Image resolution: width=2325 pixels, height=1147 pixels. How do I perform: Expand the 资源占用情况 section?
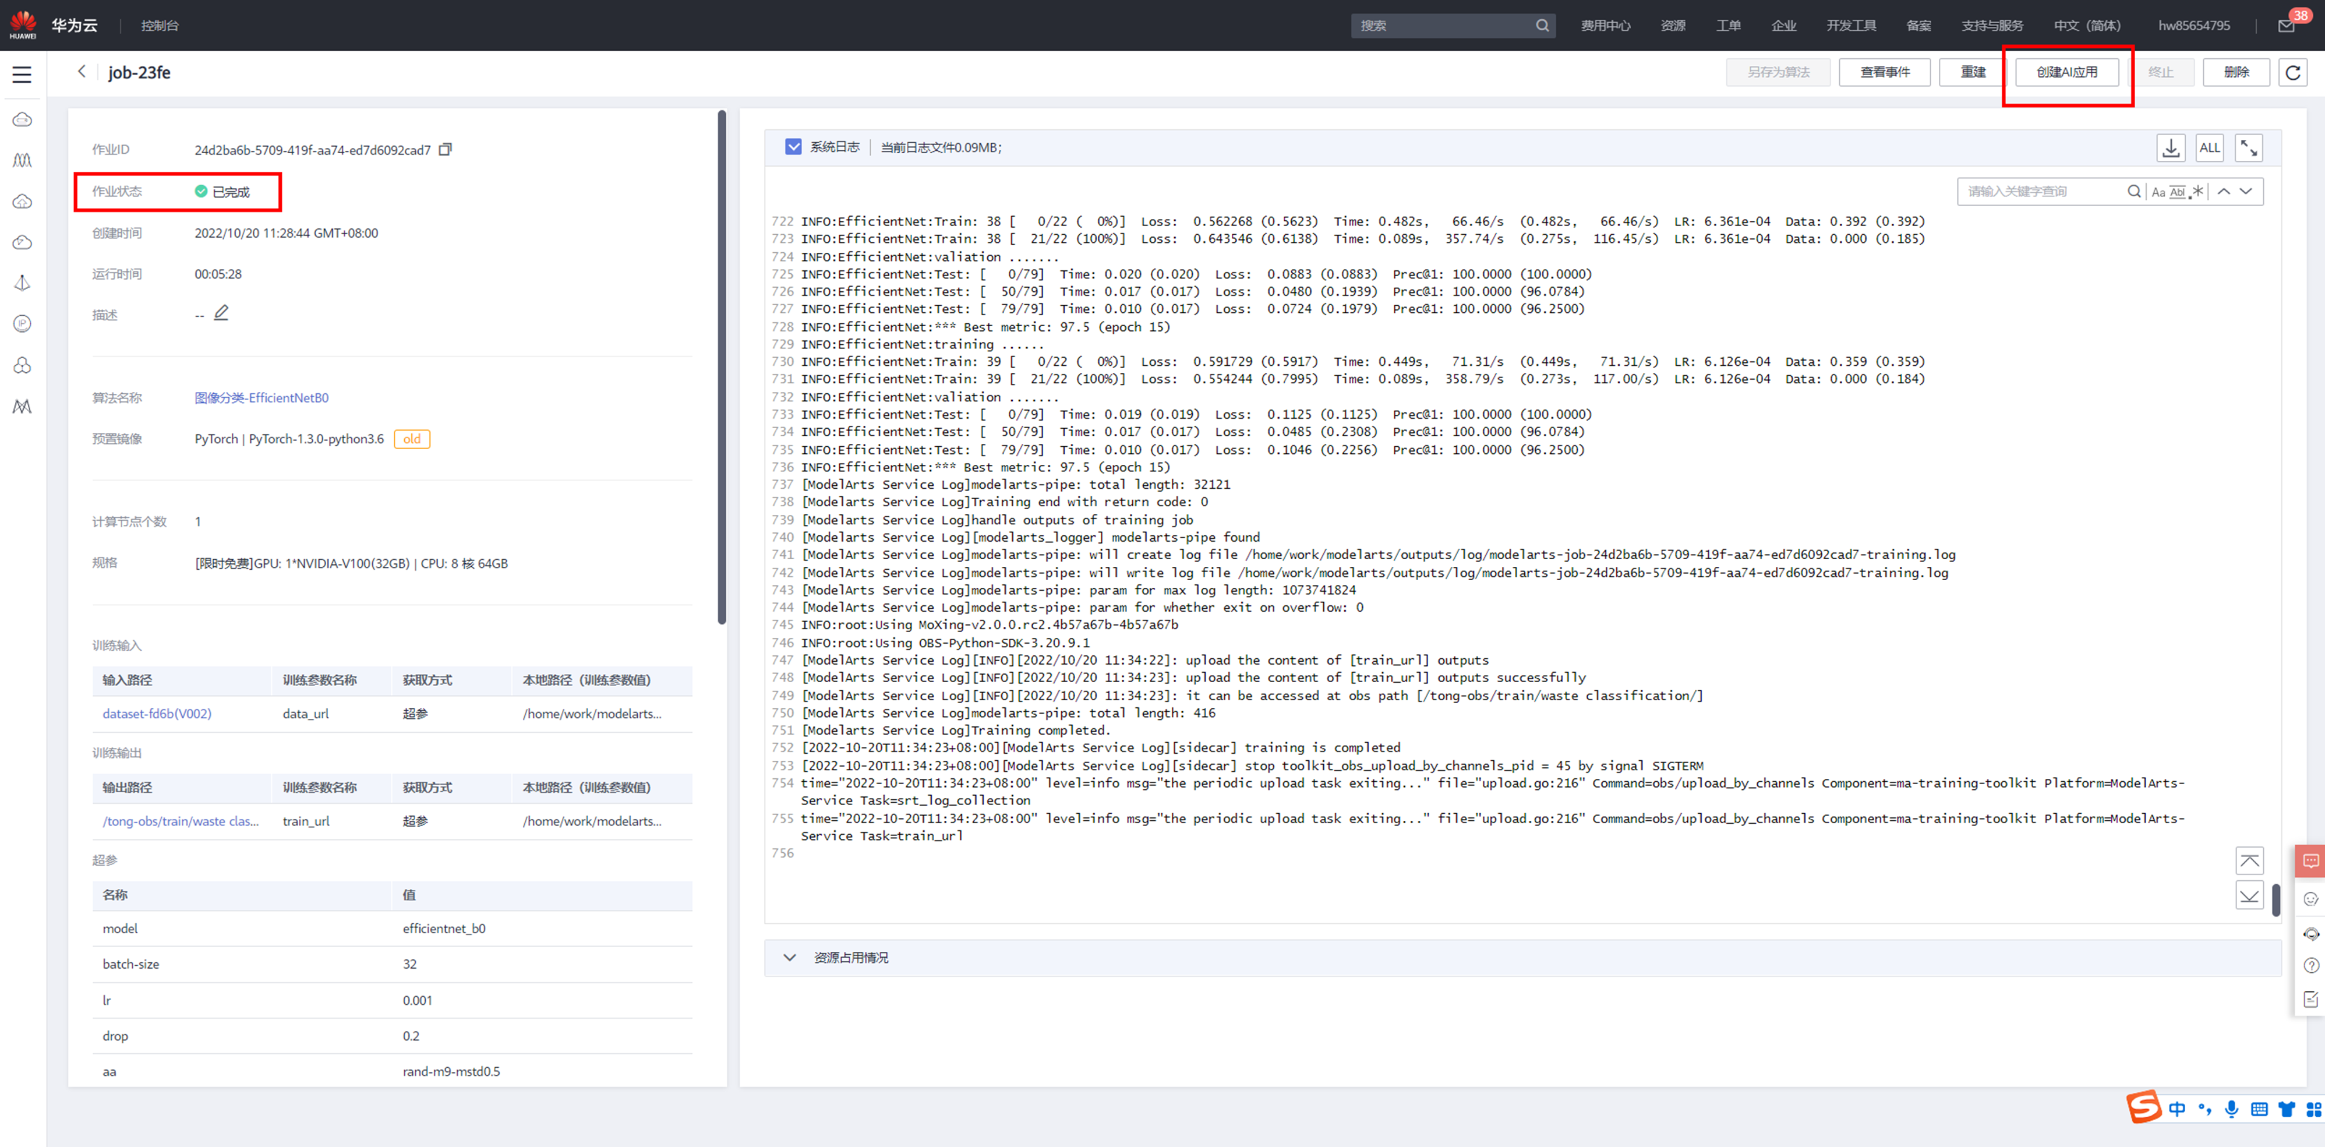click(790, 958)
